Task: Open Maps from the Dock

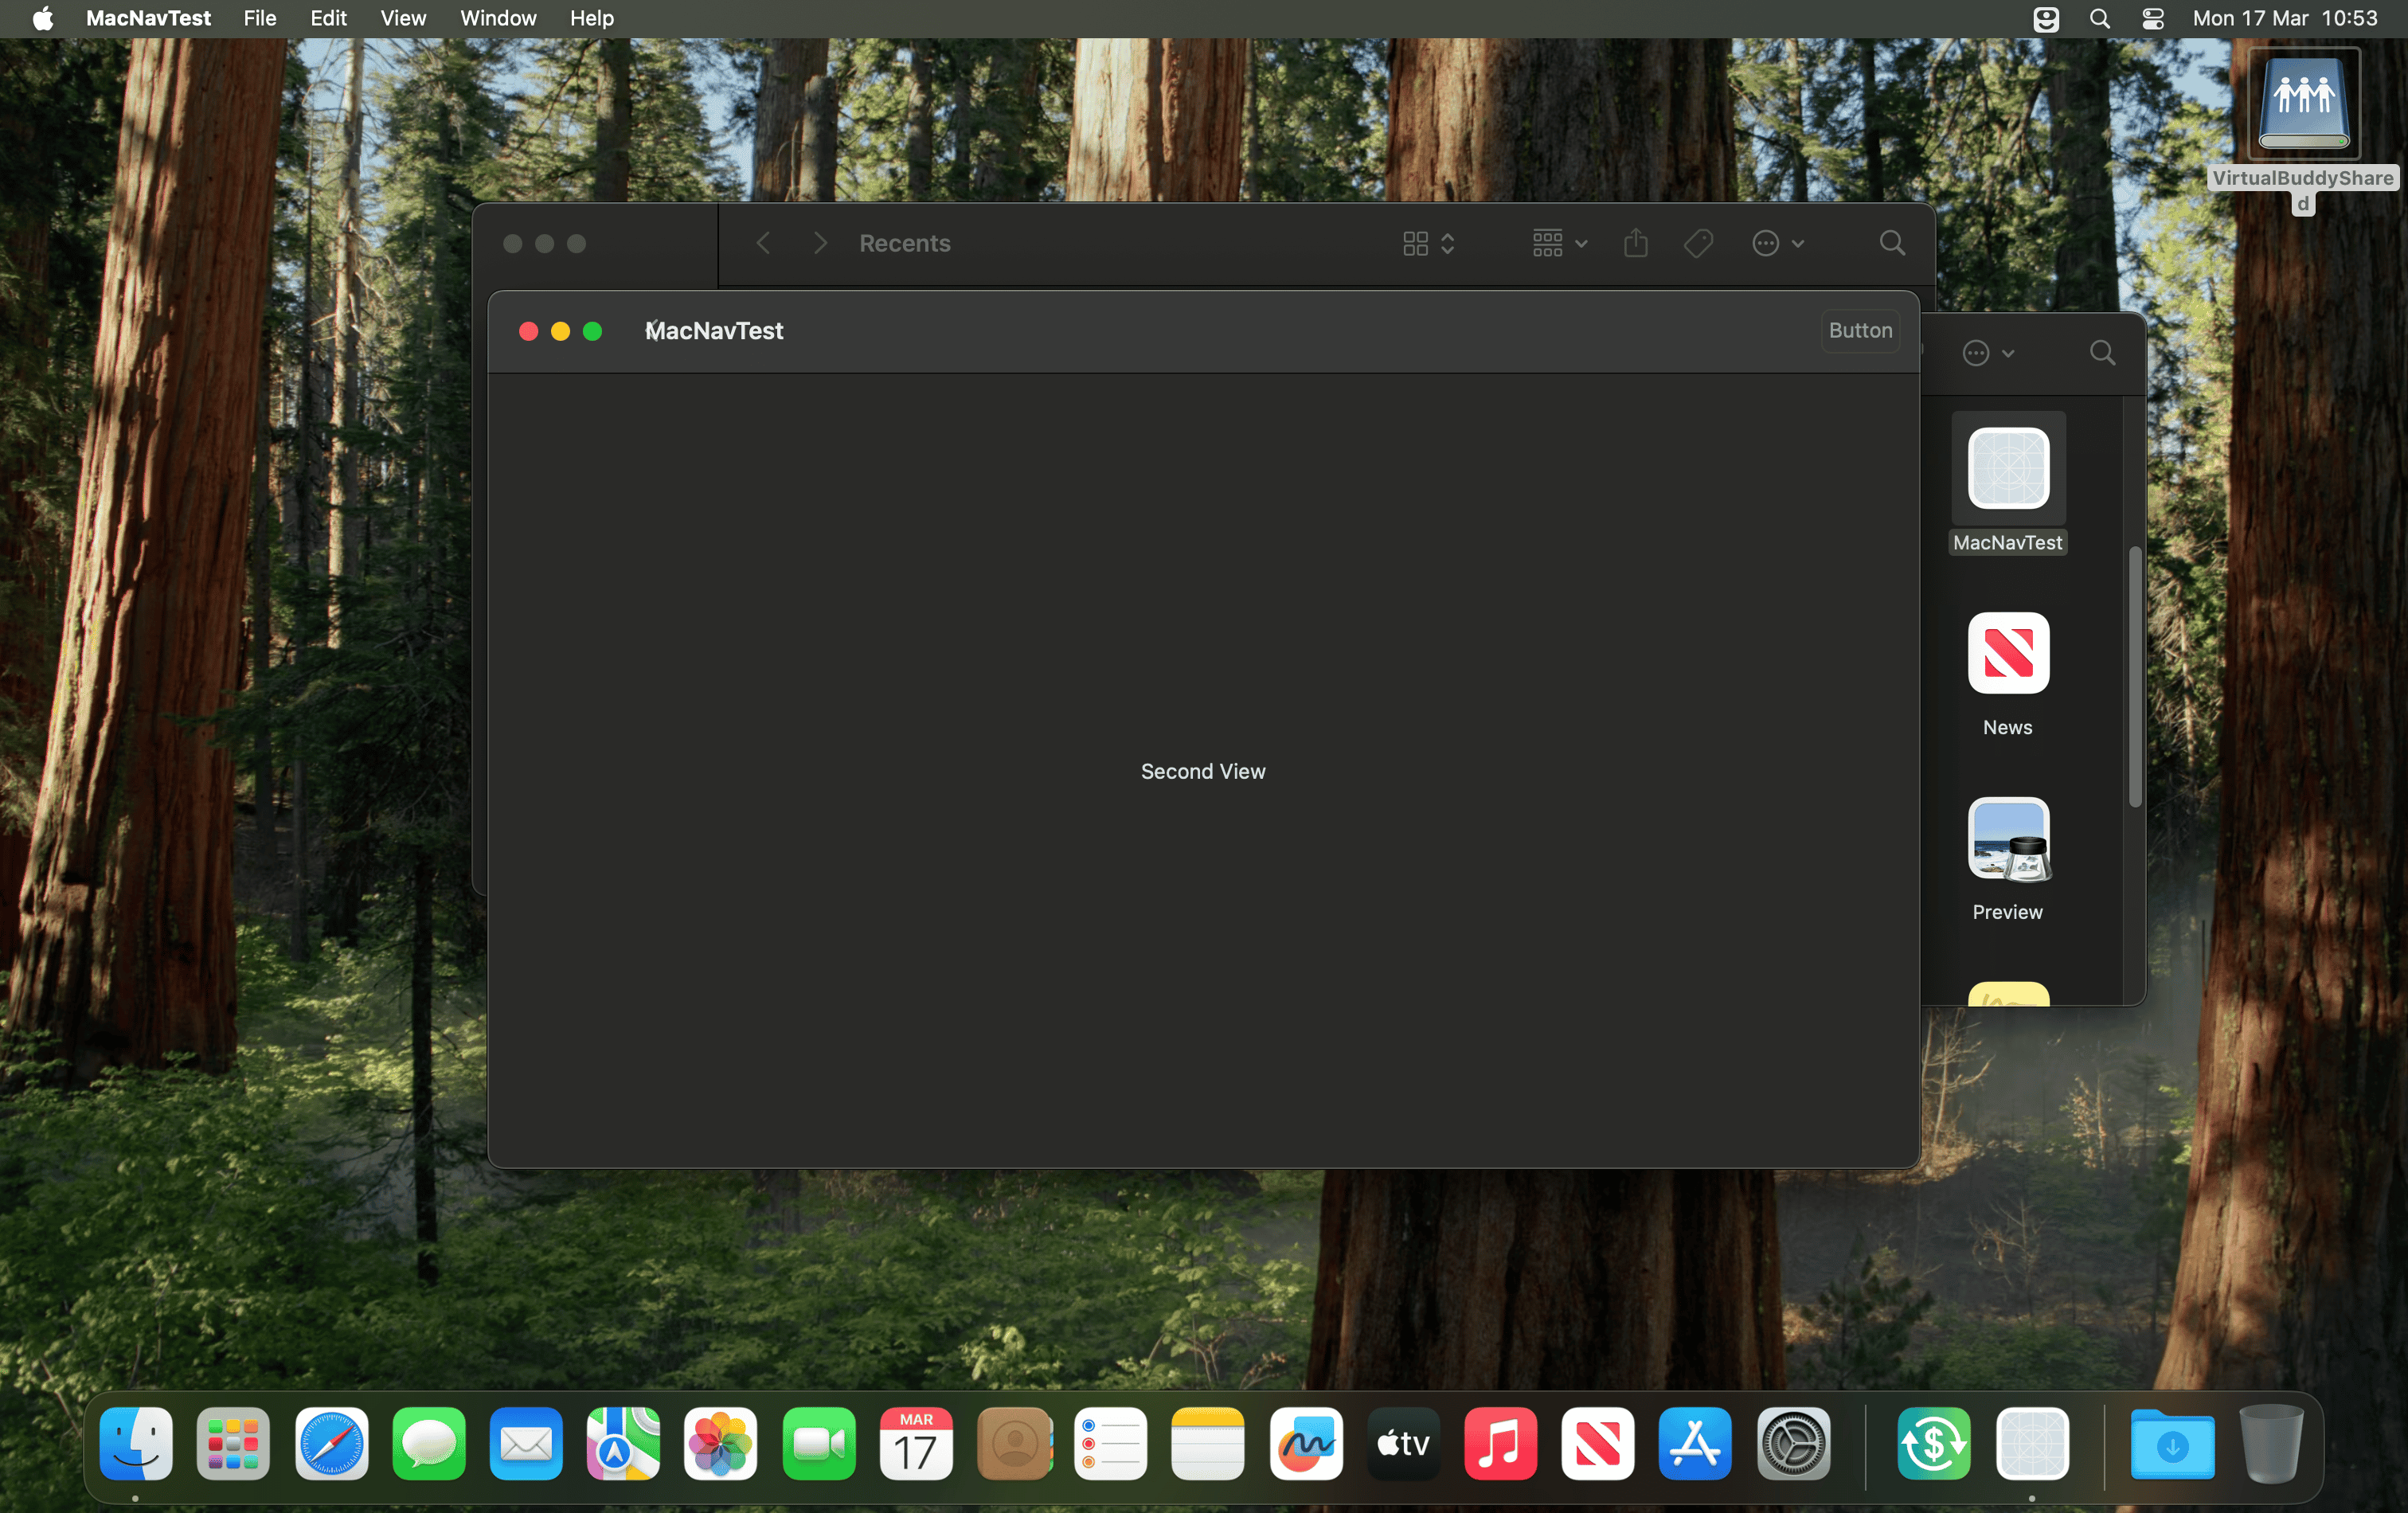Action: tap(623, 1443)
